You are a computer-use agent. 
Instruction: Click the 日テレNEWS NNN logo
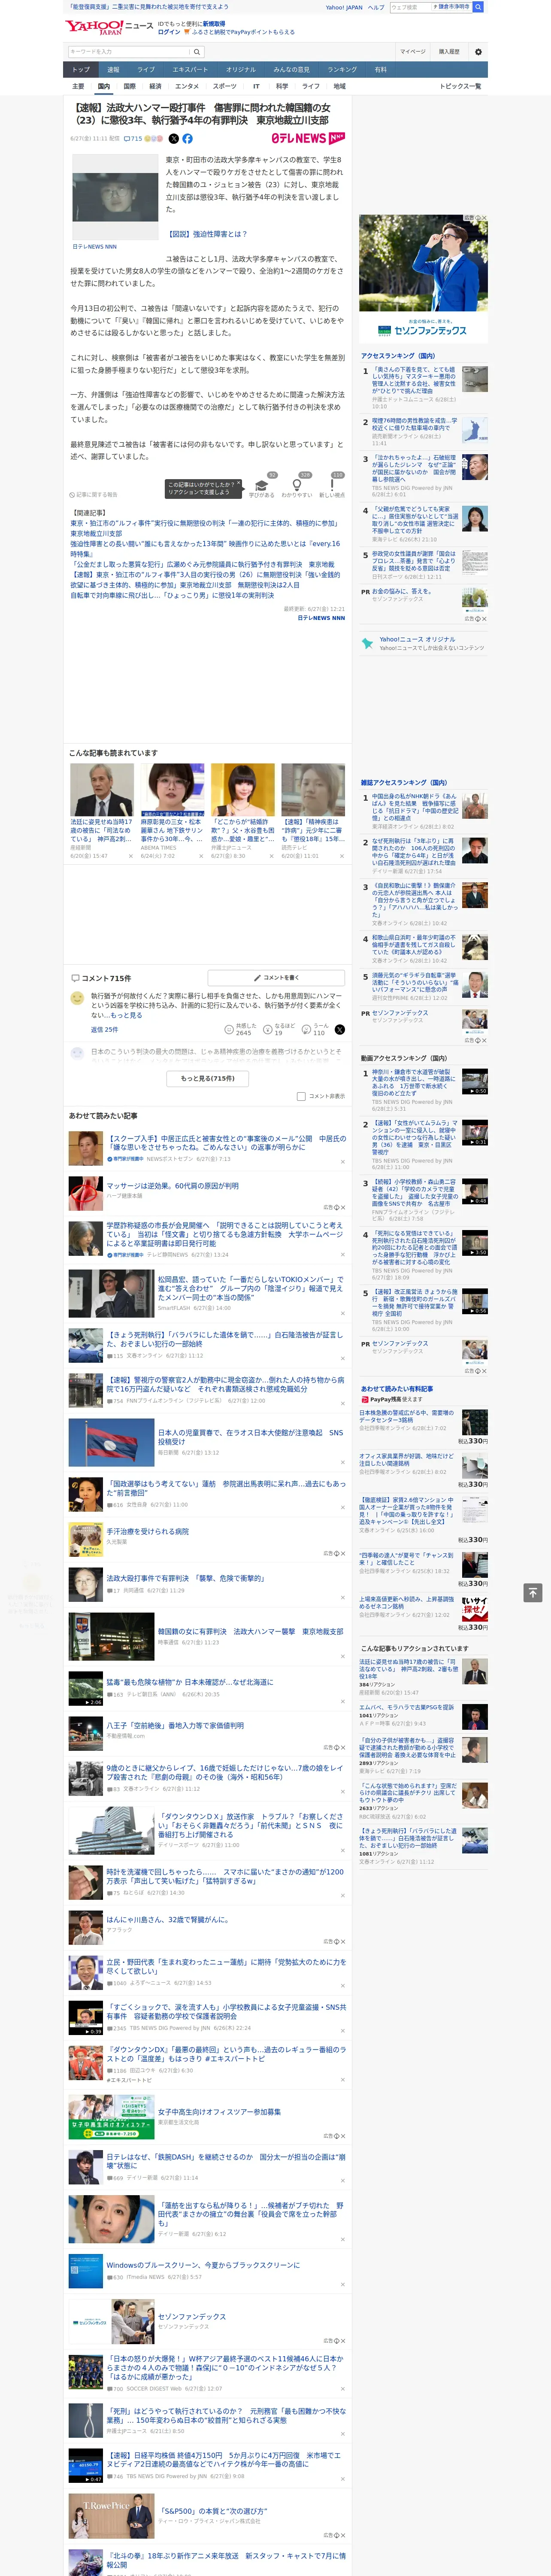[x=308, y=138]
